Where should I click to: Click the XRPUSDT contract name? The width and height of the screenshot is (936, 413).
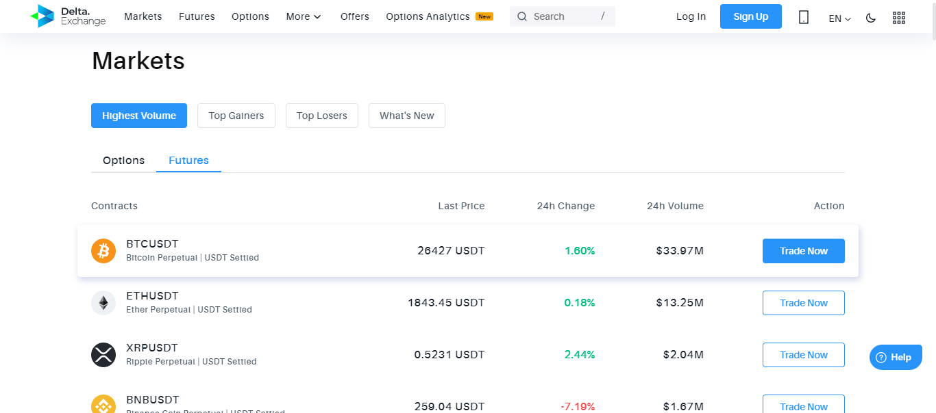153,348
